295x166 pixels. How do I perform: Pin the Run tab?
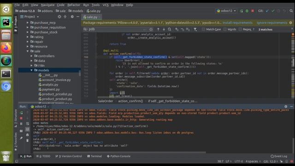tap(21, 138)
